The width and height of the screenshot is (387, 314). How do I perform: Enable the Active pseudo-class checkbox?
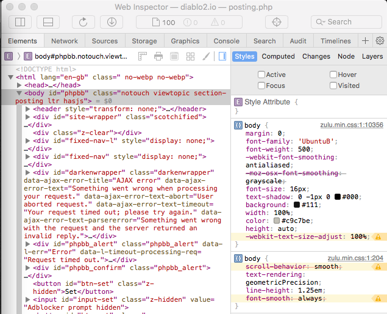coord(261,75)
